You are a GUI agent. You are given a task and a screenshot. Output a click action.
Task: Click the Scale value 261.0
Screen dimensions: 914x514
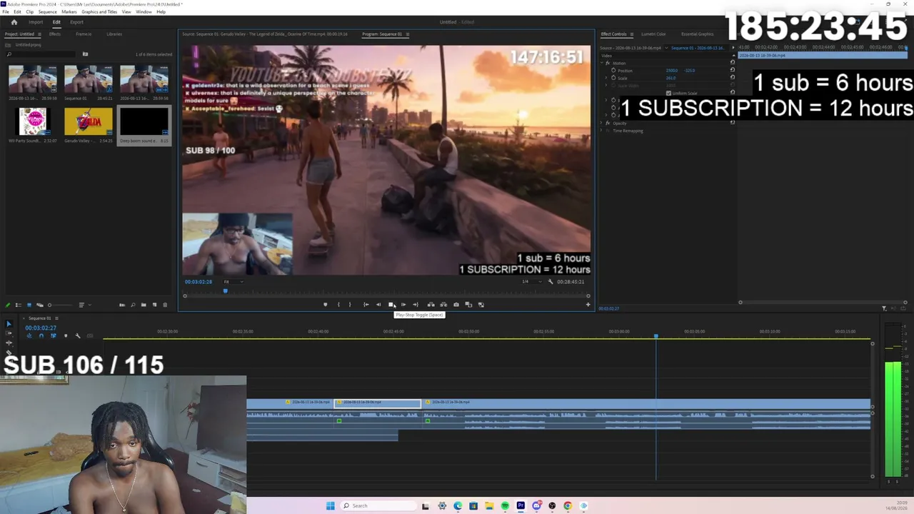click(671, 78)
